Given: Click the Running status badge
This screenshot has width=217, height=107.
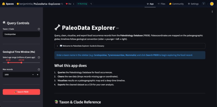Looking at the screenshot, I should click(82, 4).
